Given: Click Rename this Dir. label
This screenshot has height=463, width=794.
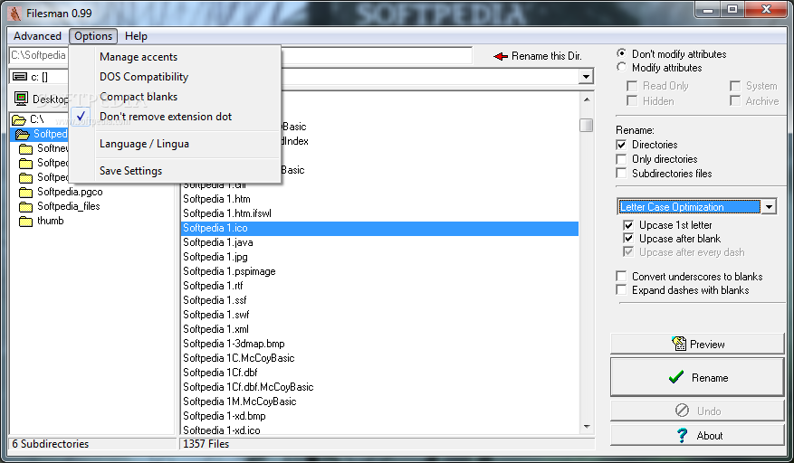Looking at the screenshot, I should coord(546,56).
